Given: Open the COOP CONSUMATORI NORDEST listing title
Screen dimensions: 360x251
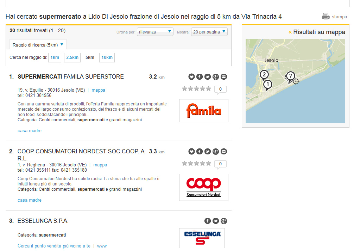Looking at the screenshot, I should [x=81, y=155].
